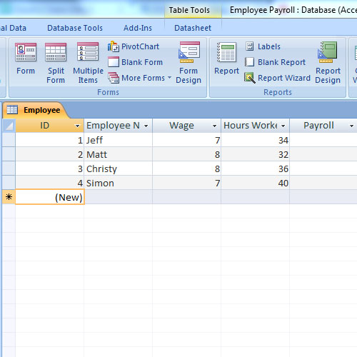Start the Report Wizard
Image resolution: width=357 pixels, height=357 pixels.
tap(278, 78)
